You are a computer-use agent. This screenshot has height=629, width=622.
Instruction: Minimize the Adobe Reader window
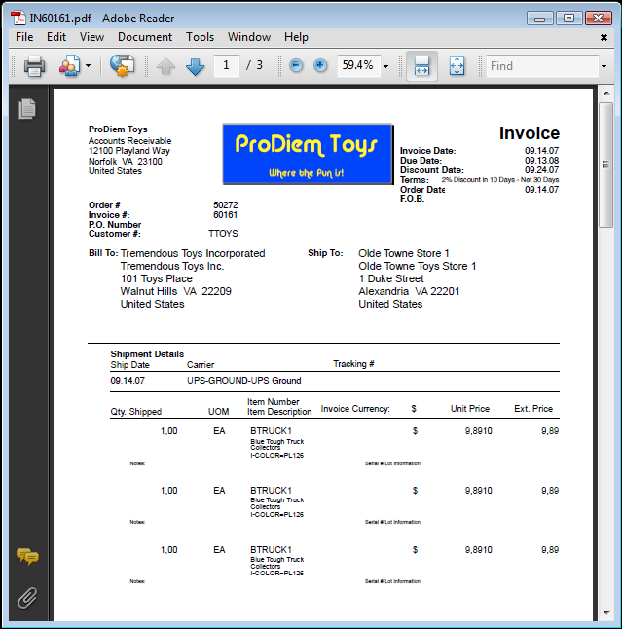[x=540, y=18]
